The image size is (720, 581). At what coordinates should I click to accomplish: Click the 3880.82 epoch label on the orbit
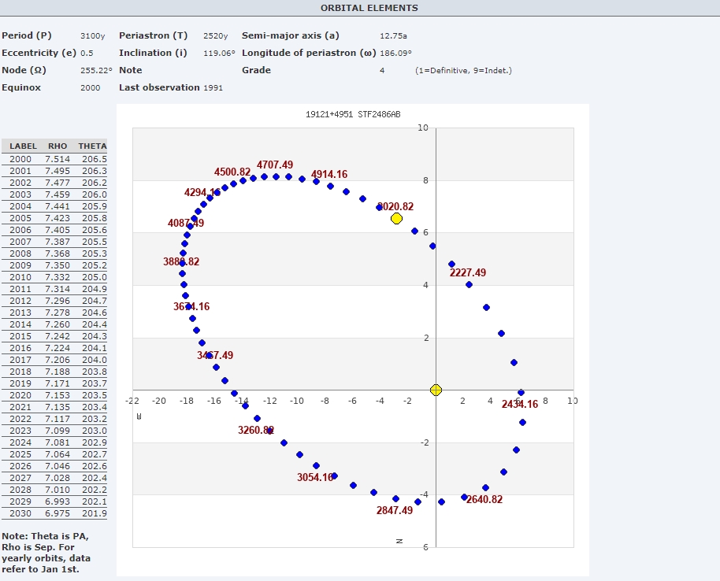(x=181, y=261)
